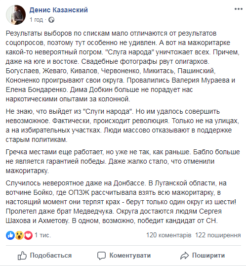The height and width of the screenshot is (266, 246).
Task: Open the post timestamp '1 год'
Action: coord(36,20)
